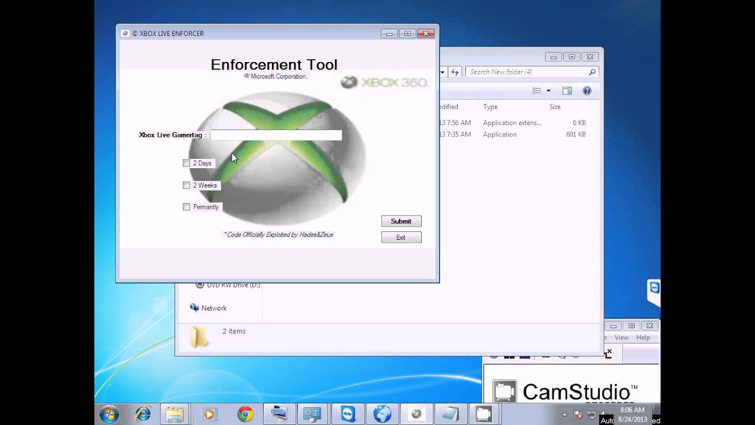The image size is (755, 425).
Task: Click Action Center flag in tray
Action: [x=579, y=414]
